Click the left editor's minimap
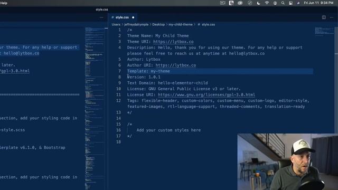 tap(95, 108)
